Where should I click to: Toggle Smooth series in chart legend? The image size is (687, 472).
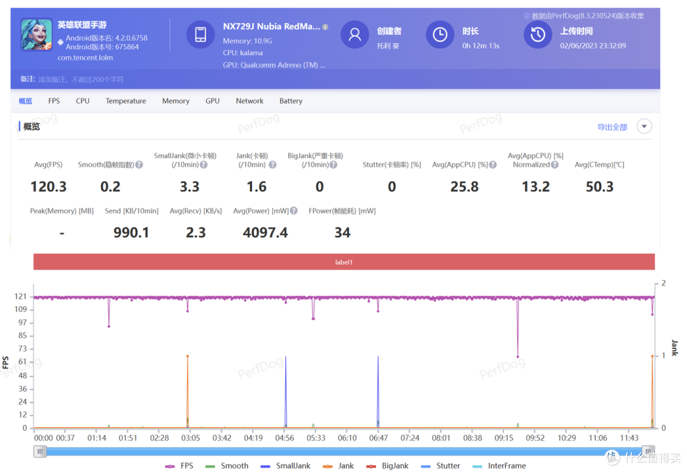click(227, 466)
